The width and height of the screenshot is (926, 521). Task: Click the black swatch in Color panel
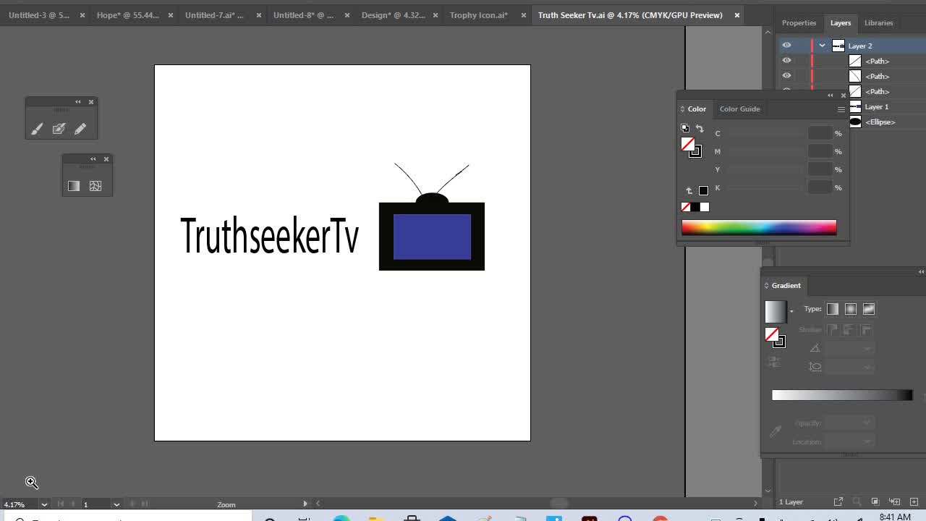point(695,207)
